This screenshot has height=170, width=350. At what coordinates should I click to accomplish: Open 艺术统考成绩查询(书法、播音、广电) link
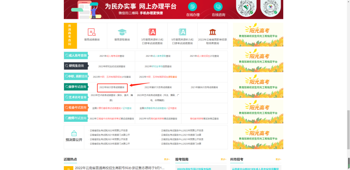tap(158, 98)
